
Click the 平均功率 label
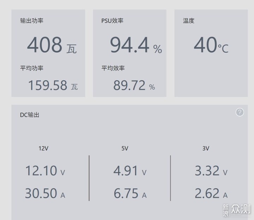click(x=32, y=68)
